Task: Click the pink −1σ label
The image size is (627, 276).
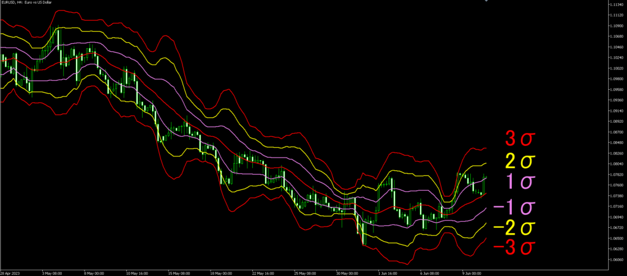Action: pos(513,208)
